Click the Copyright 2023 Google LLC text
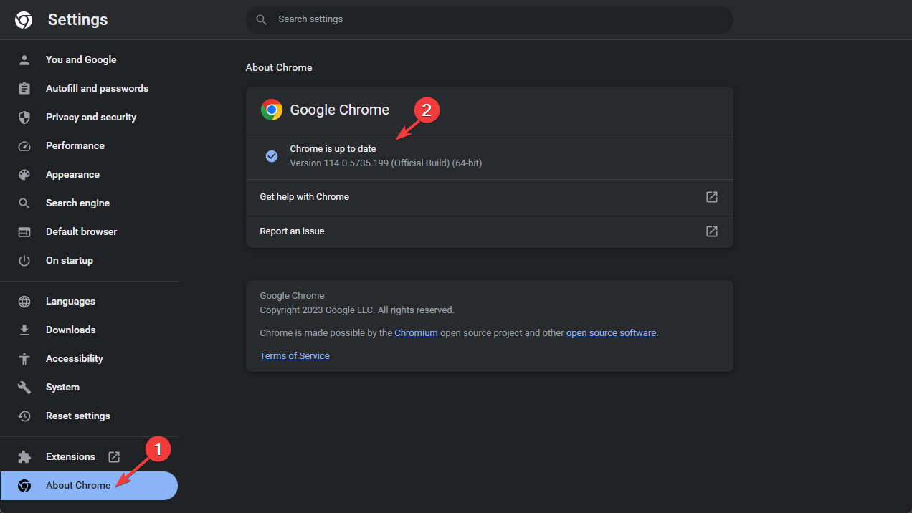912x513 pixels. pyautogui.click(x=357, y=310)
